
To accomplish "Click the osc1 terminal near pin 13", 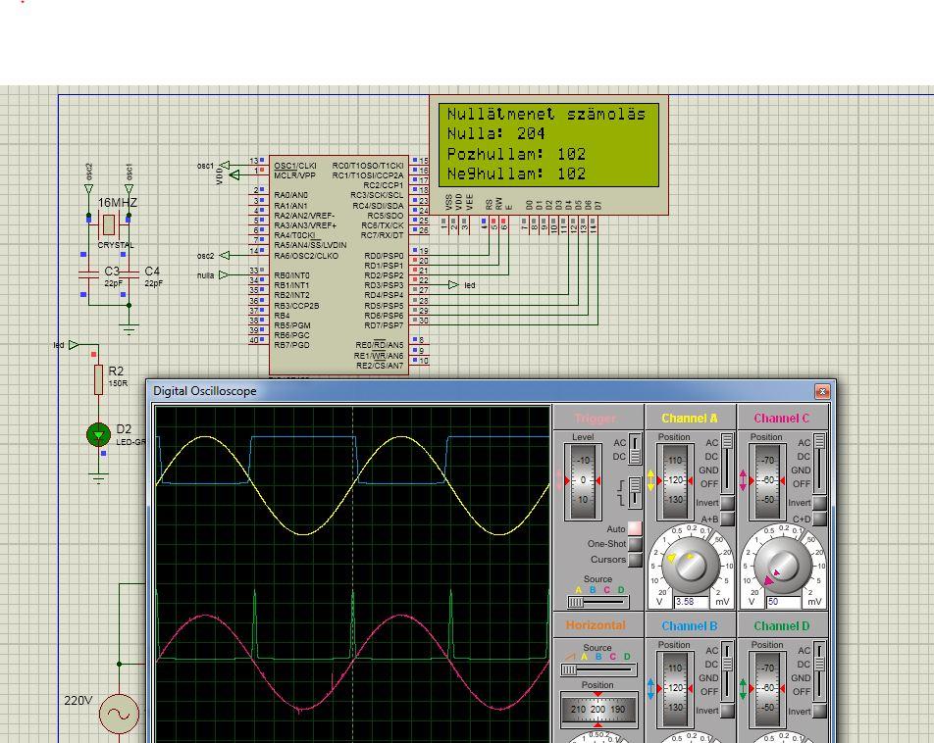I will click(225, 165).
